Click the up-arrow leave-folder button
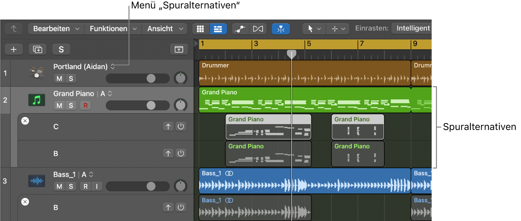 click(15, 29)
